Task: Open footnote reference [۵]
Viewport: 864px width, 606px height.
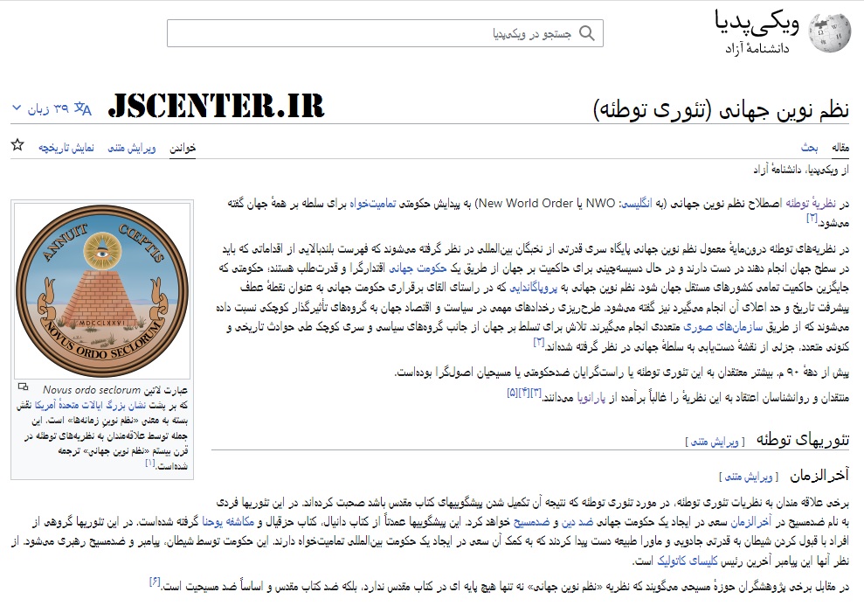Action: pyautogui.click(x=512, y=394)
